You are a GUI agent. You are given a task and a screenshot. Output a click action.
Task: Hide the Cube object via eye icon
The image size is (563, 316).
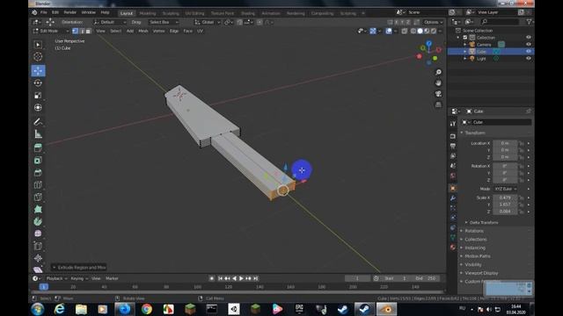pyautogui.click(x=528, y=51)
